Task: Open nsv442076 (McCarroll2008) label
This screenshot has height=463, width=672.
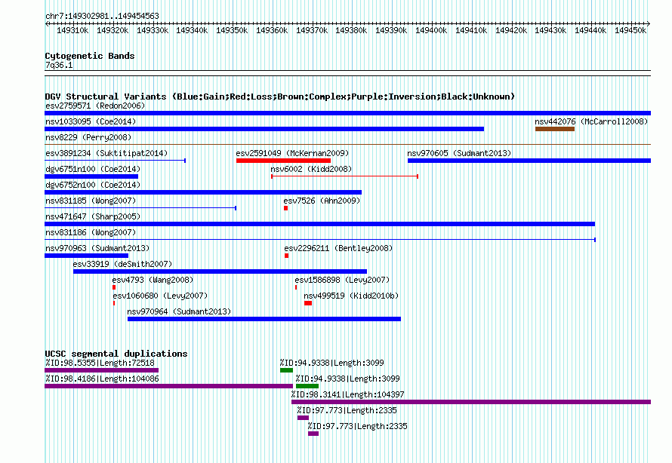Action: tap(591, 121)
